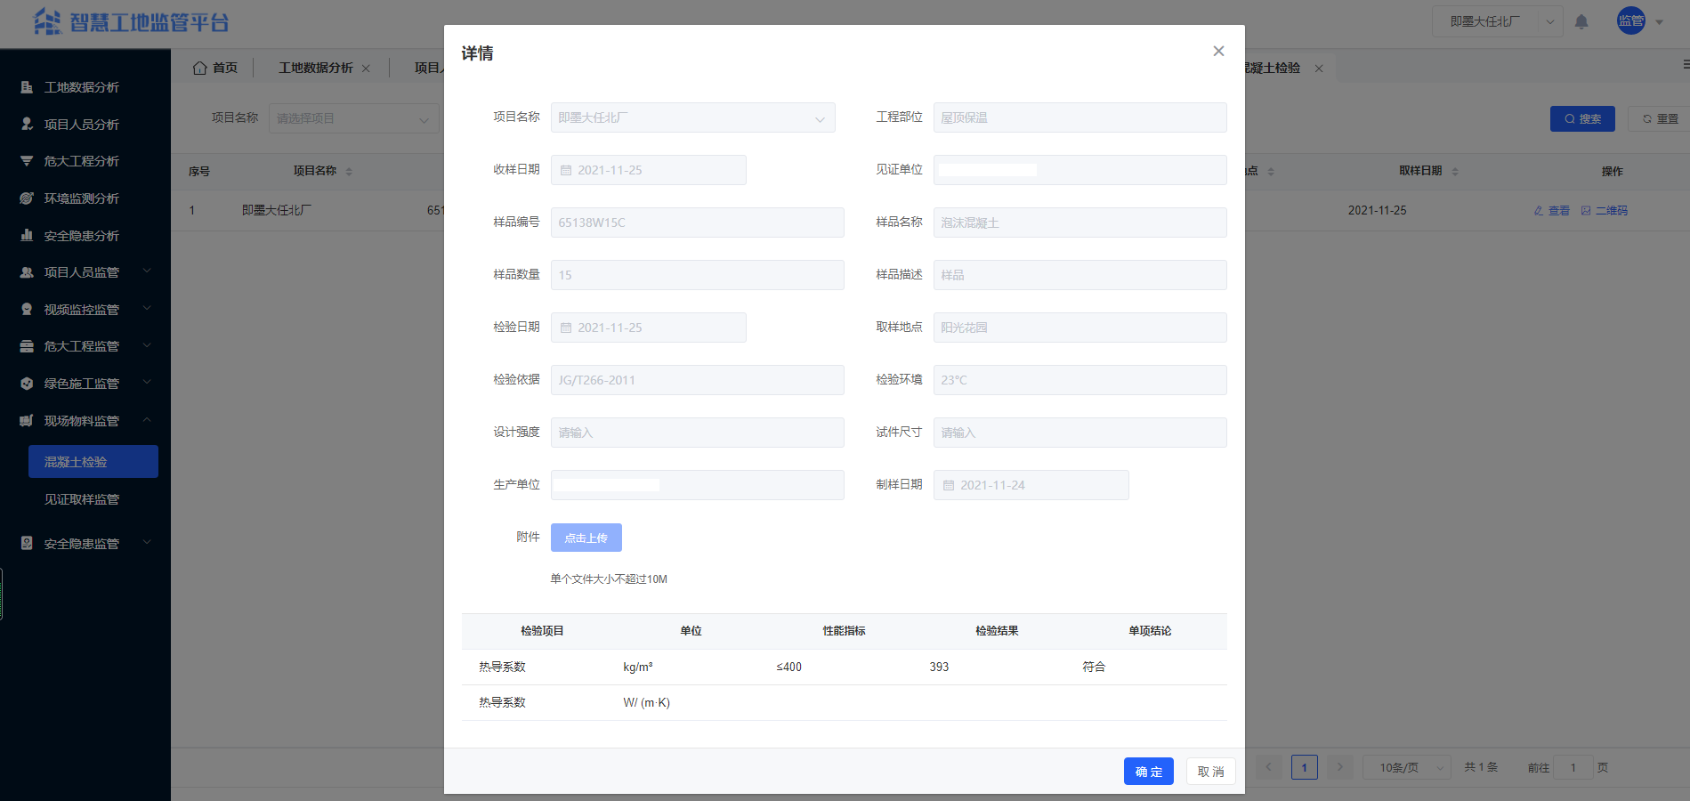Open 10条/页 page size dropdown

[1407, 767]
